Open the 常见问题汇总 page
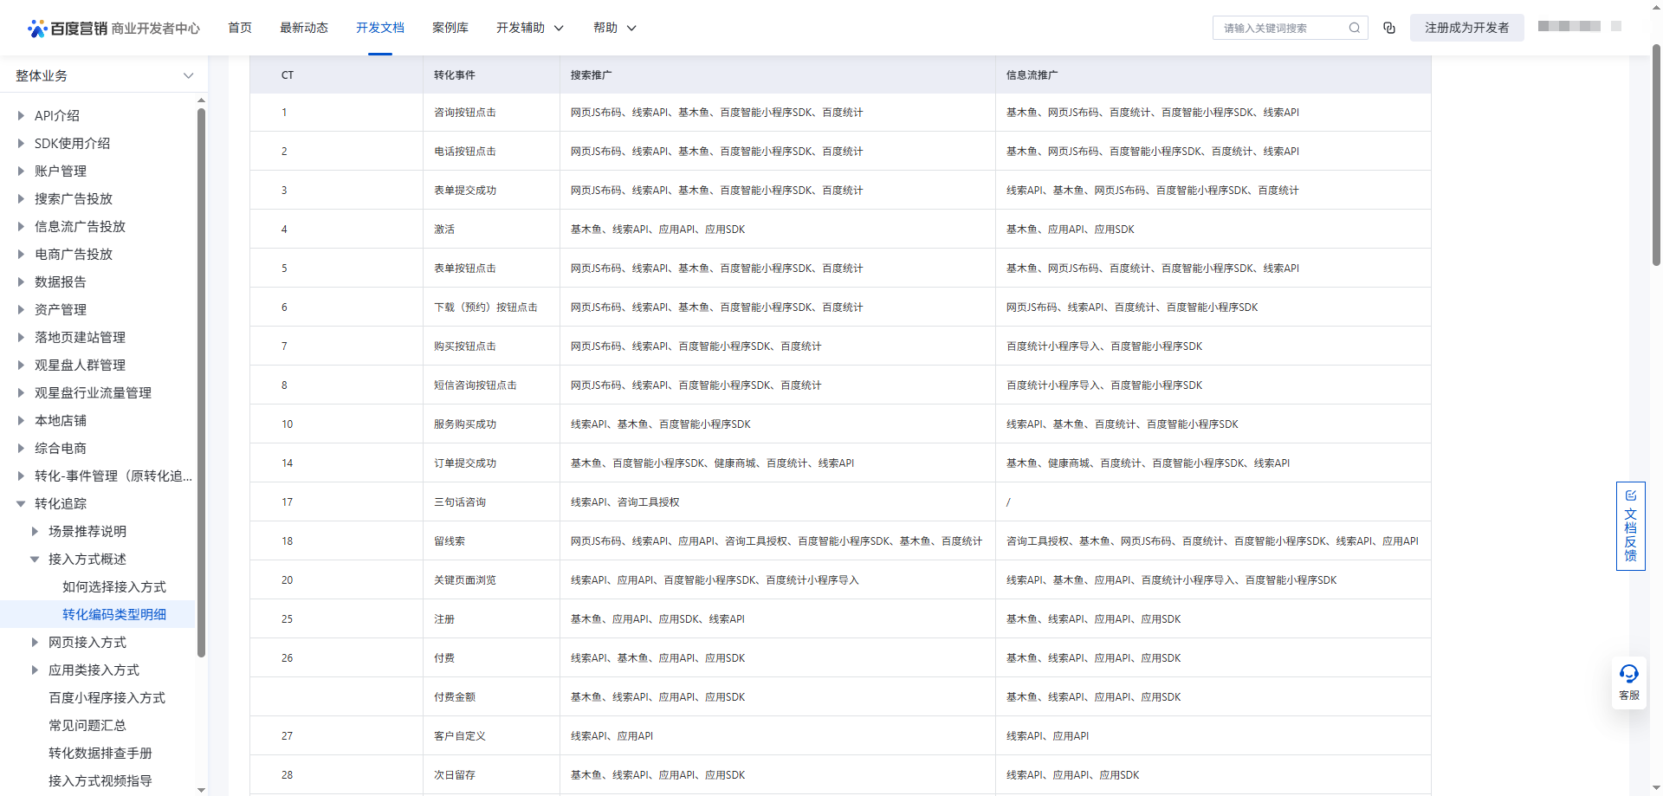This screenshot has height=796, width=1663. click(x=87, y=725)
